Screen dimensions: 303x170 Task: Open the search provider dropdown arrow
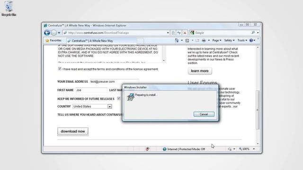258,33
